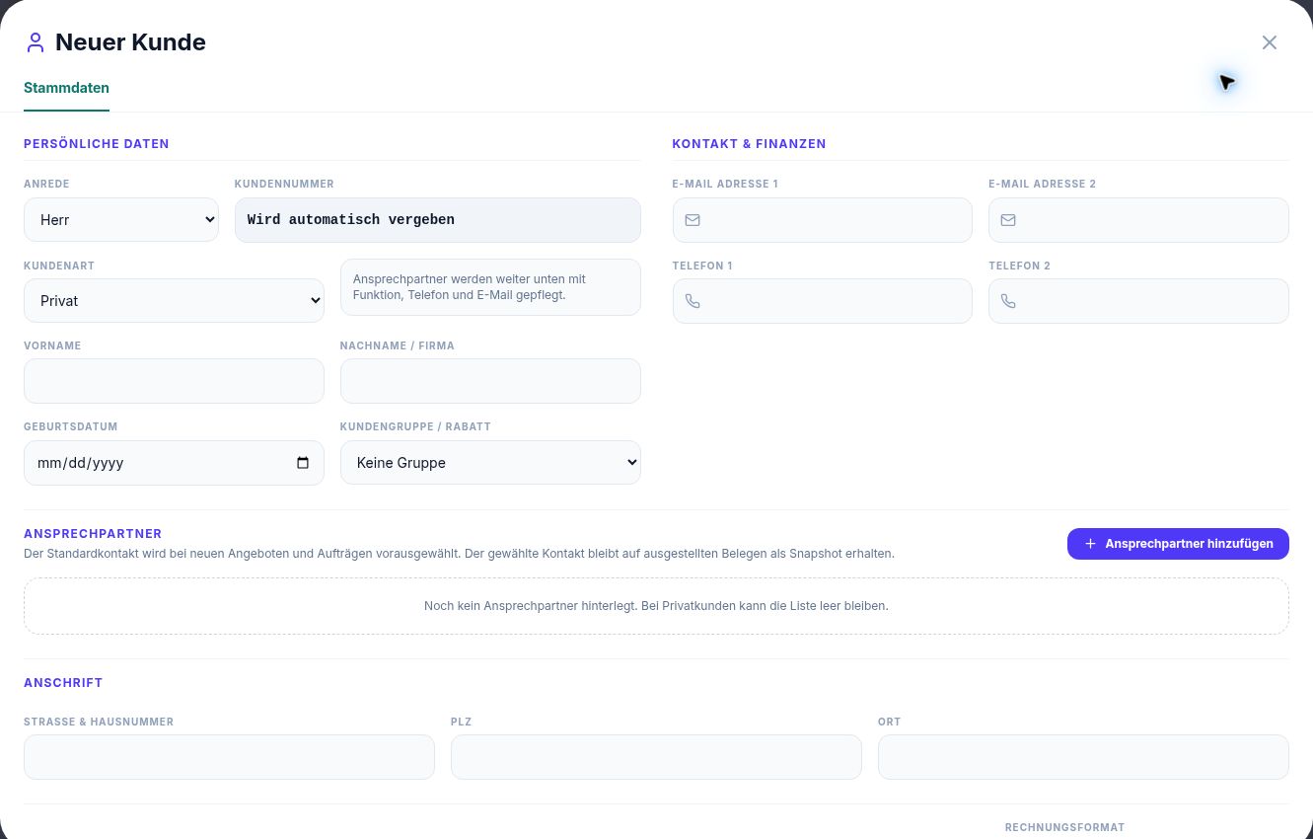Click the envelope icon in E-Mail Adresse 2
Screen dimensions: 1313x839
click(x=1008, y=220)
